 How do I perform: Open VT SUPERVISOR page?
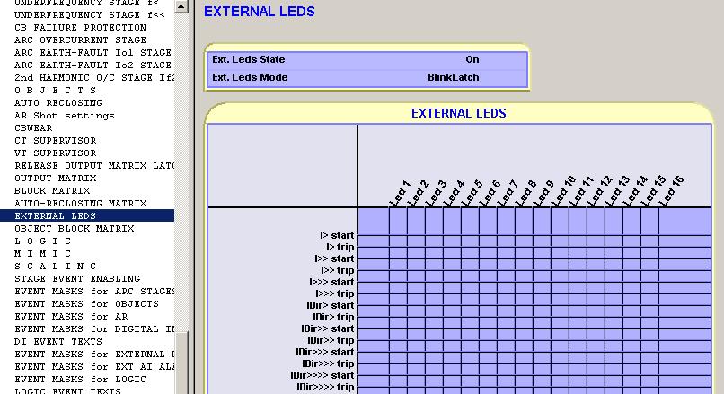pos(55,153)
